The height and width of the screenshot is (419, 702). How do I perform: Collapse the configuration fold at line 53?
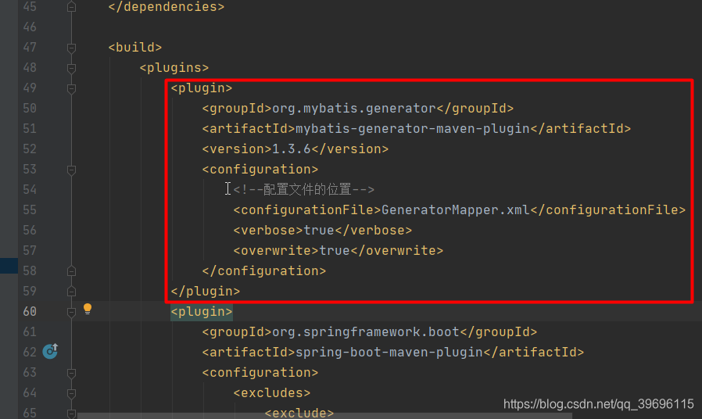coord(71,170)
